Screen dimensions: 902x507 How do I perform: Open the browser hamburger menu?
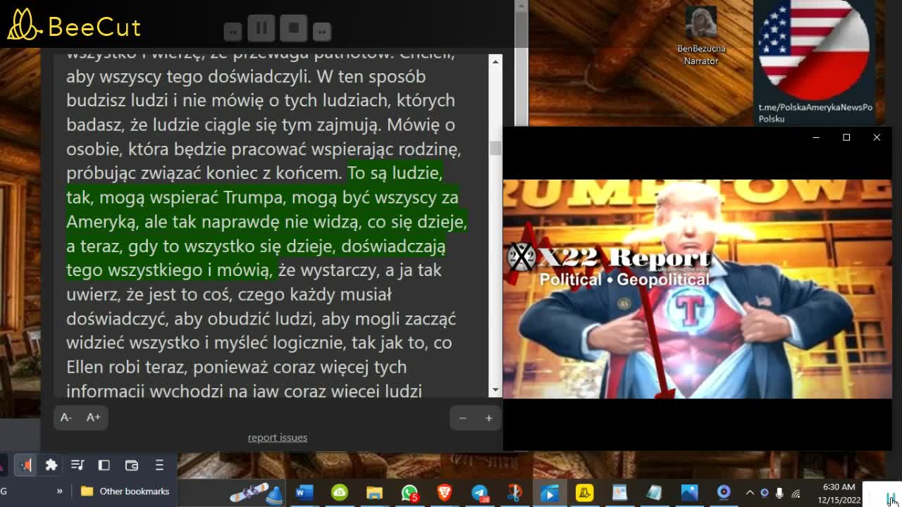tap(159, 465)
